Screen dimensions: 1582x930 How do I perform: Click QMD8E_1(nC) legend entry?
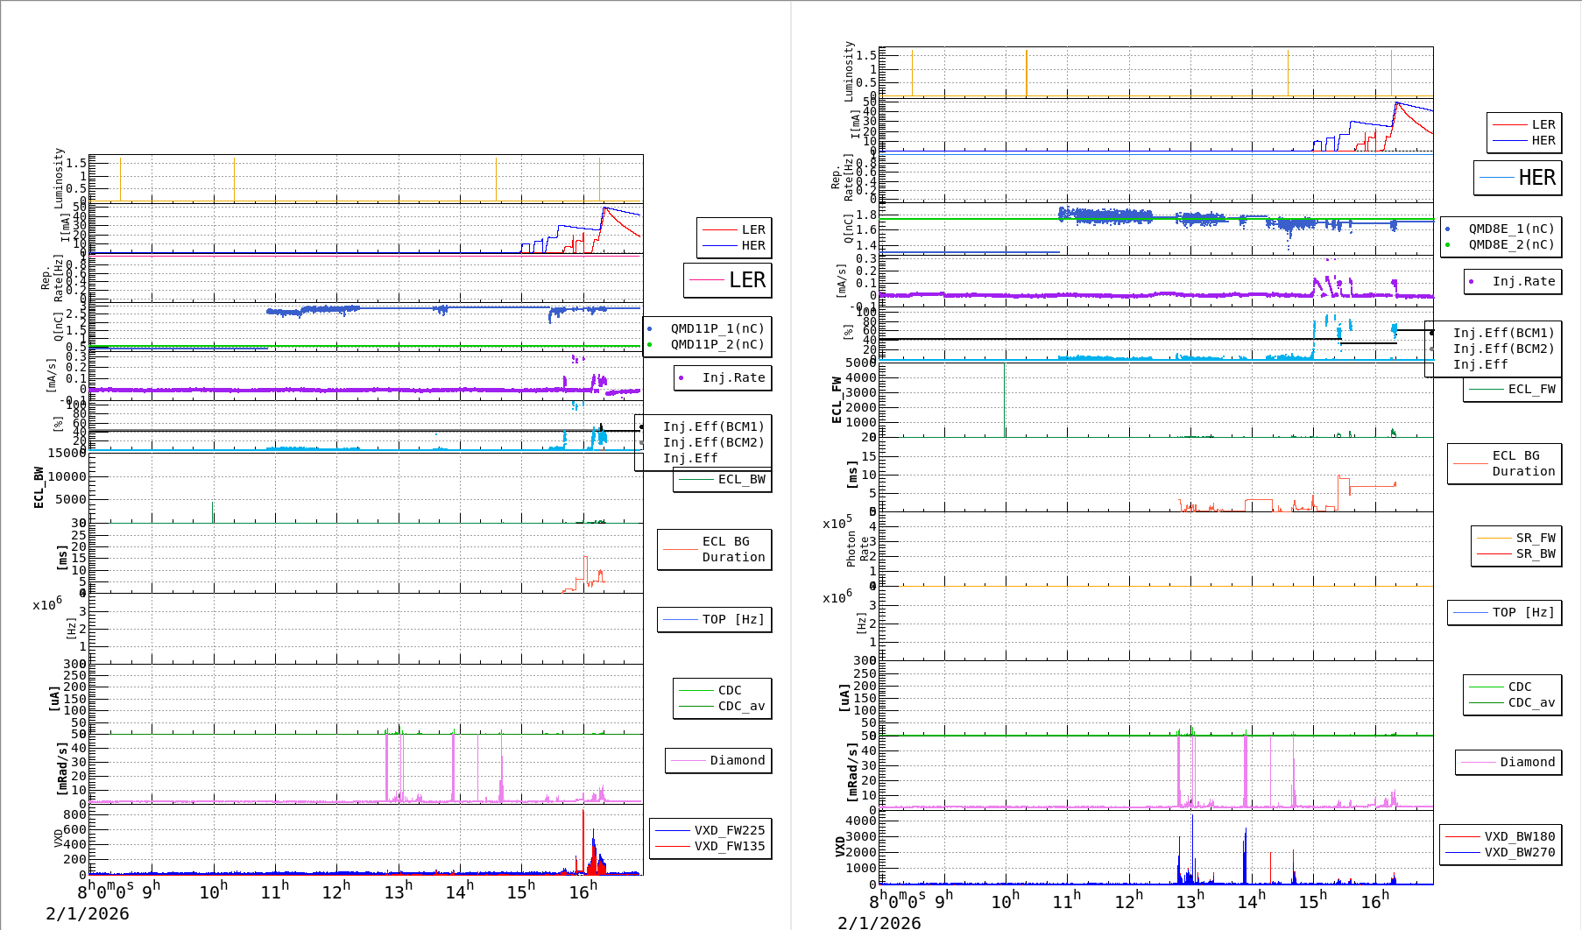coord(1510,229)
